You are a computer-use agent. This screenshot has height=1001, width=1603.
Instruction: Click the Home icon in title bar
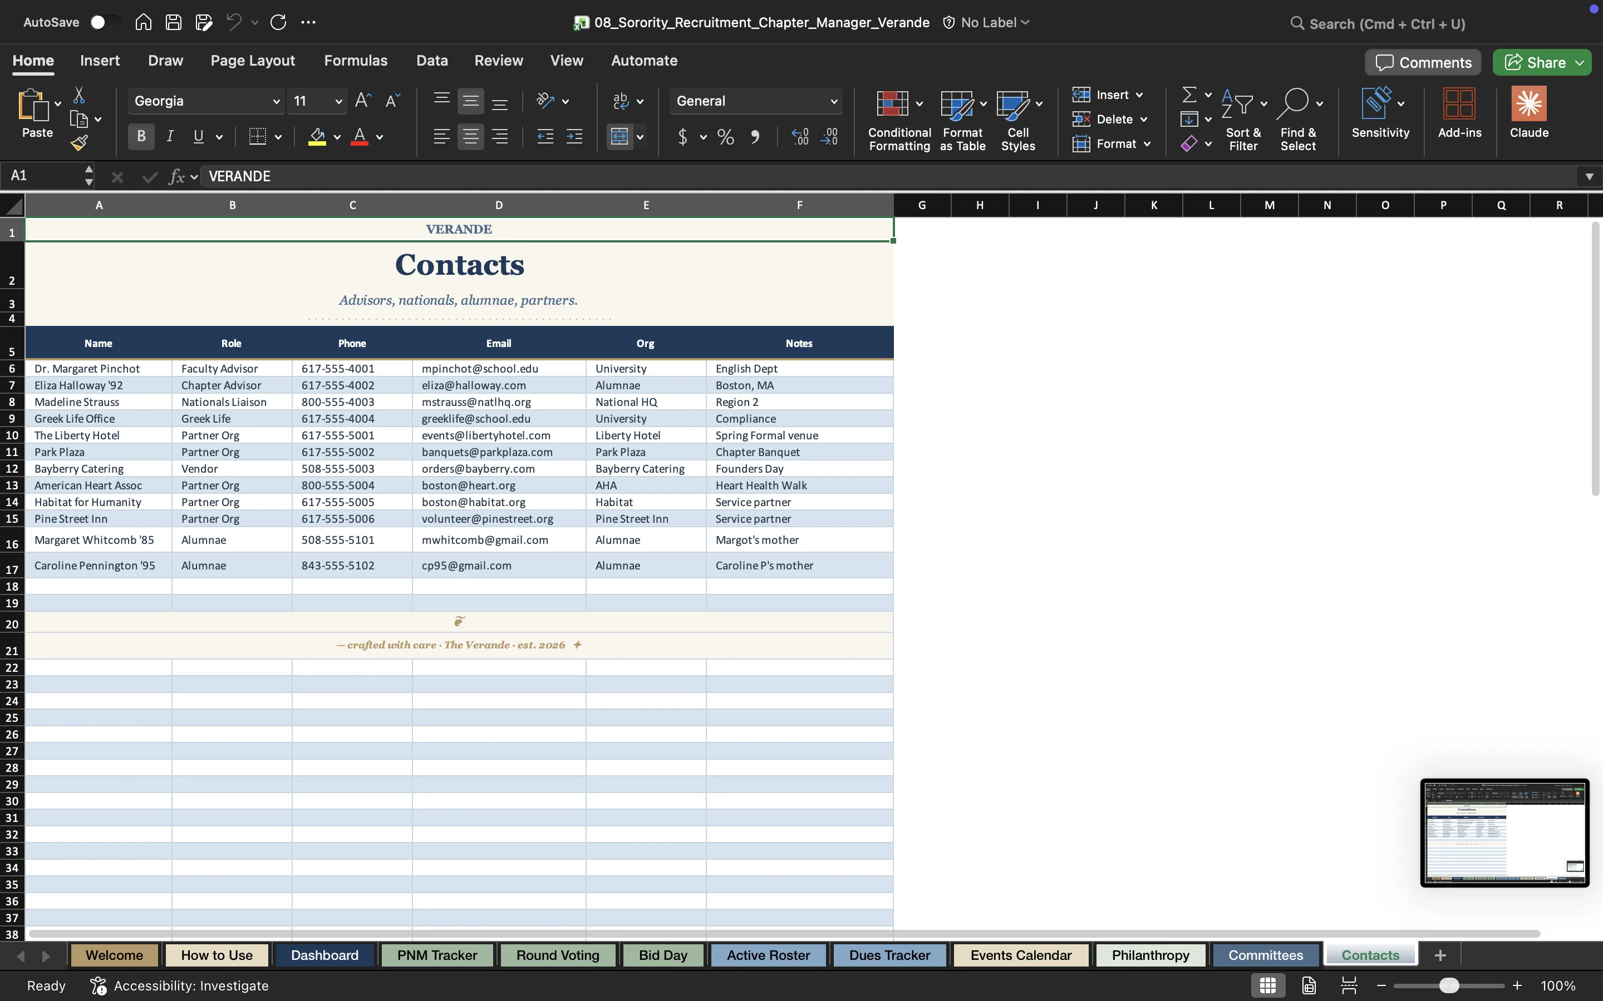point(143,22)
